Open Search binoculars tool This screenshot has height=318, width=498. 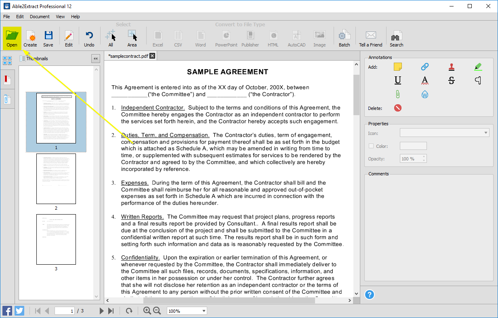397,38
